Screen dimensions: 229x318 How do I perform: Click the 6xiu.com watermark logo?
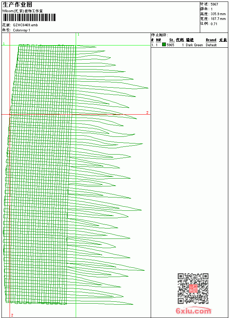click(x=194, y=311)
